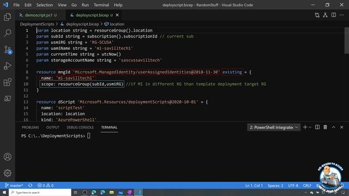The height and width of the screenshot is (196, 349).
Task: Open the Accounts menu icon
Action: 7,157
